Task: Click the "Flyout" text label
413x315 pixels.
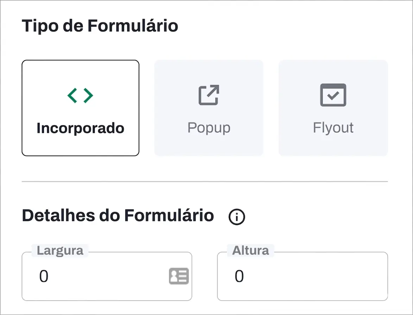Action: point(333,128)
